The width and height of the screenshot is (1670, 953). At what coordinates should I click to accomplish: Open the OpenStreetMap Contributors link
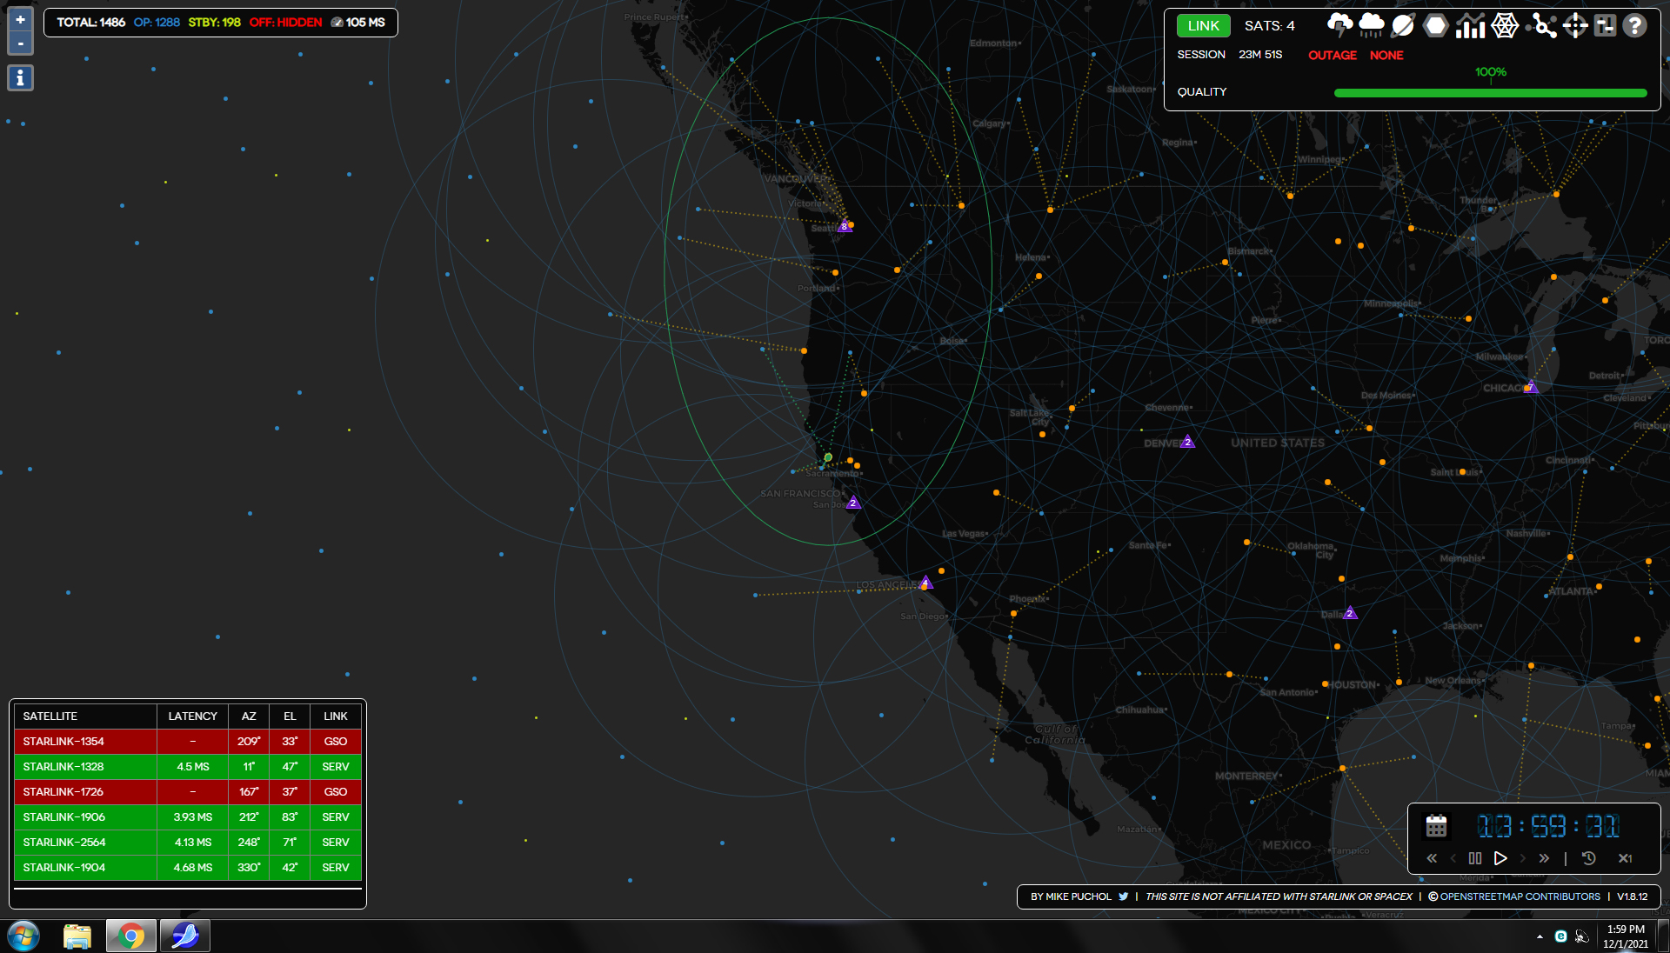coord(1519,896)
